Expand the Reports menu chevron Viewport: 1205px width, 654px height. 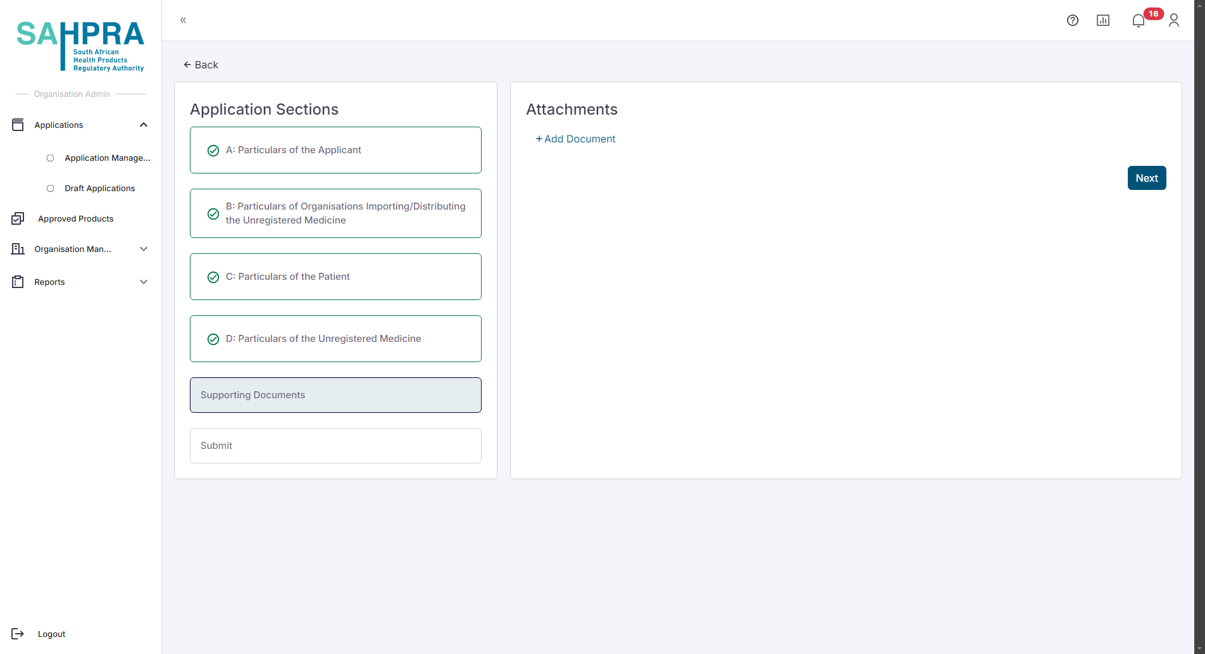pyautogui.click(x=144, y=282)
